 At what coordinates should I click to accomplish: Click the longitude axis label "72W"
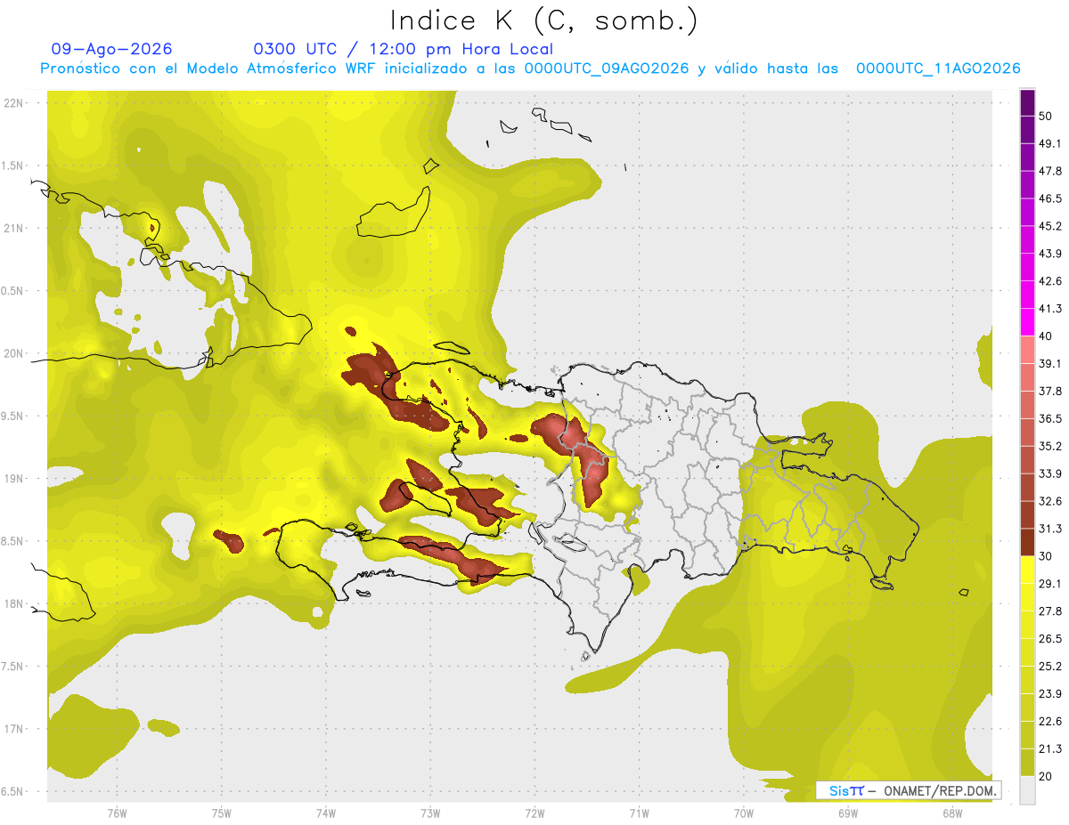(534, 813)
